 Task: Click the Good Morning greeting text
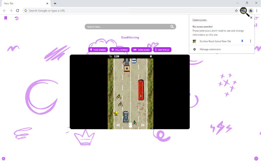click(x=130, y=37)
